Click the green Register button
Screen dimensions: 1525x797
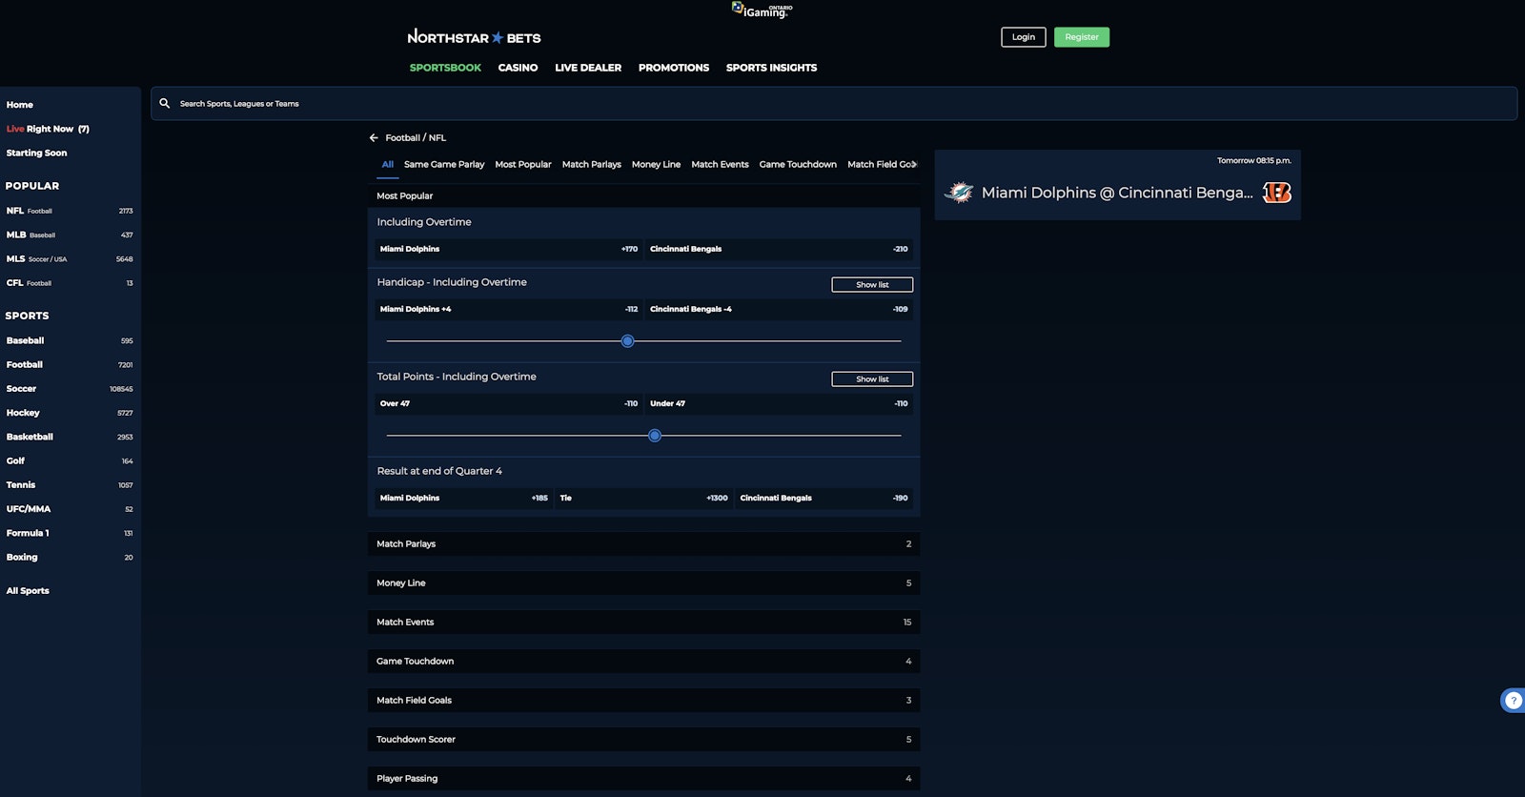click(x=1082, y=37)
